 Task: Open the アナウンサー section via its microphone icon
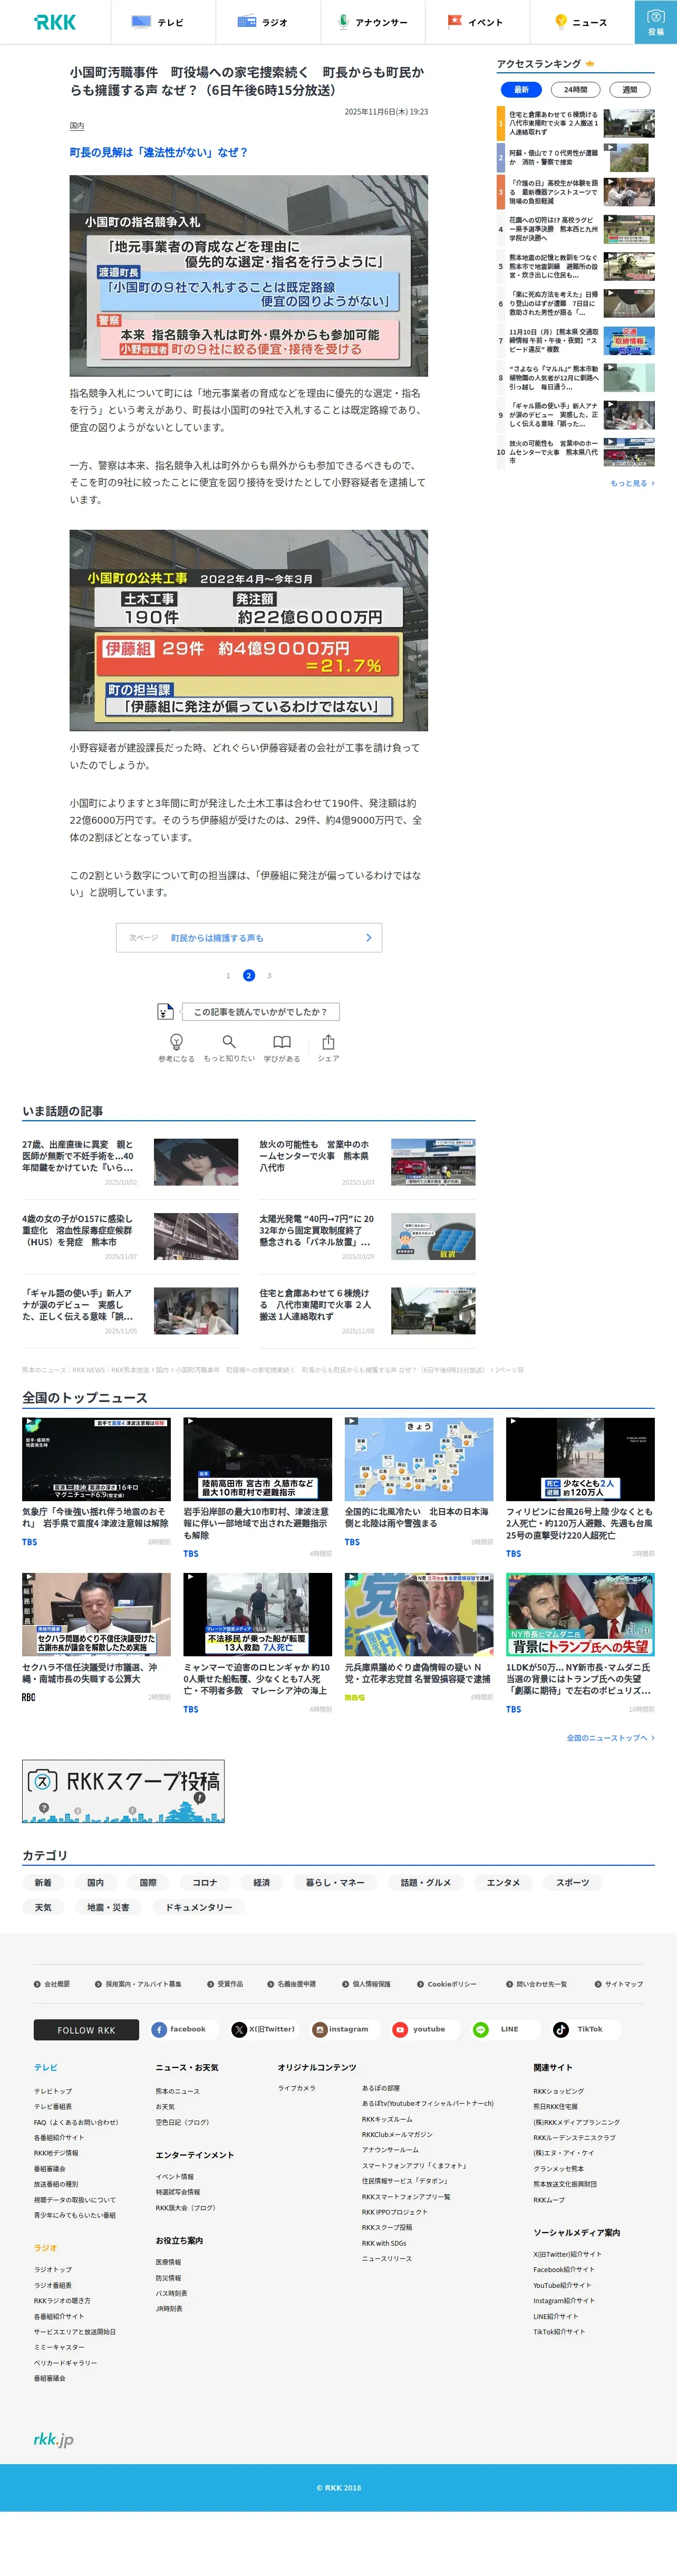click(x=343, y=22)
